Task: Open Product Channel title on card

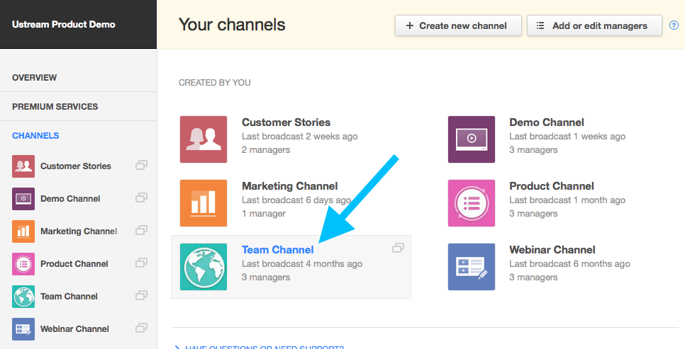Action: click(551, 186)
